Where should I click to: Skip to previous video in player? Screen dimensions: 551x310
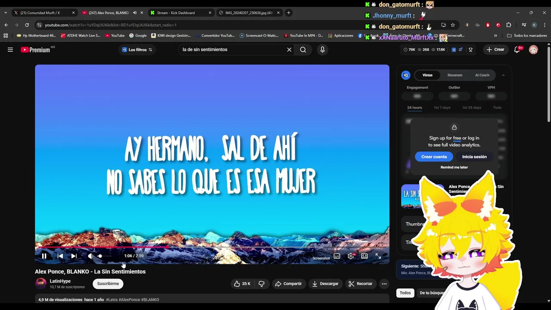pos(60,256)
